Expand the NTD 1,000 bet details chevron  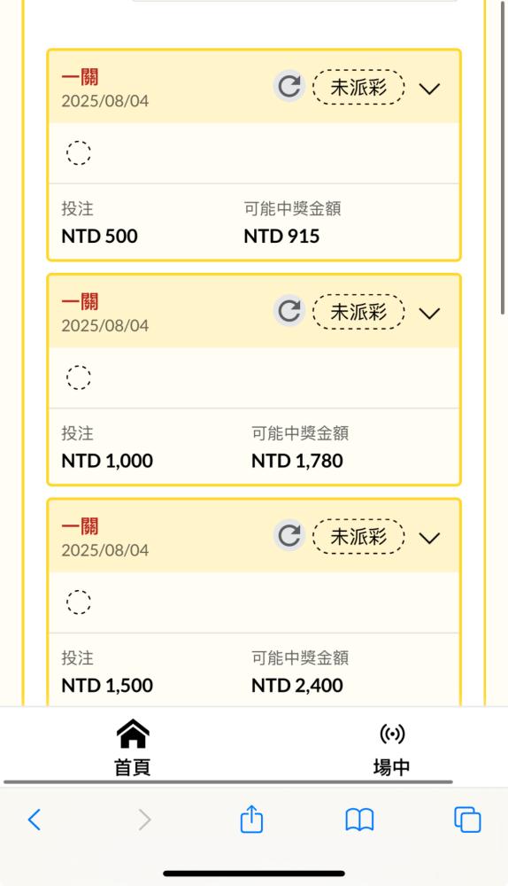[429, 313]
